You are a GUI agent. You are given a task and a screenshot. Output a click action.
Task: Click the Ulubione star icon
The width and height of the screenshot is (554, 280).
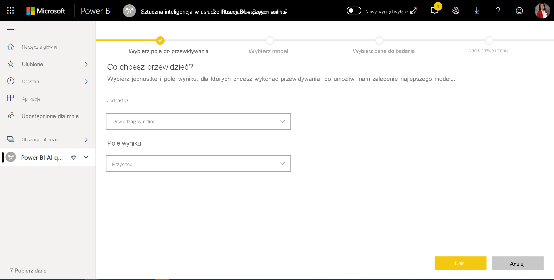point(11,64)
